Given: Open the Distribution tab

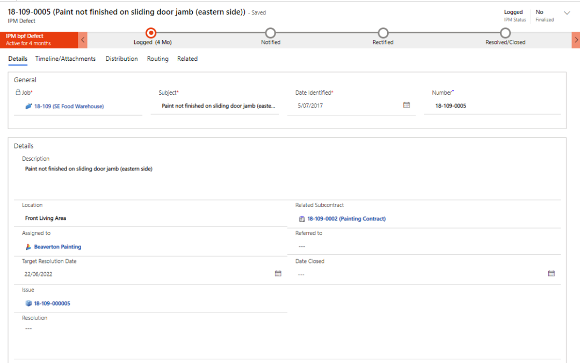Looking at the screenshot, I should 121,59.
